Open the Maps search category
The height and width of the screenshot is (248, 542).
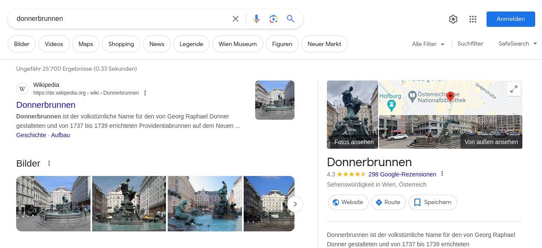[85, 44]
